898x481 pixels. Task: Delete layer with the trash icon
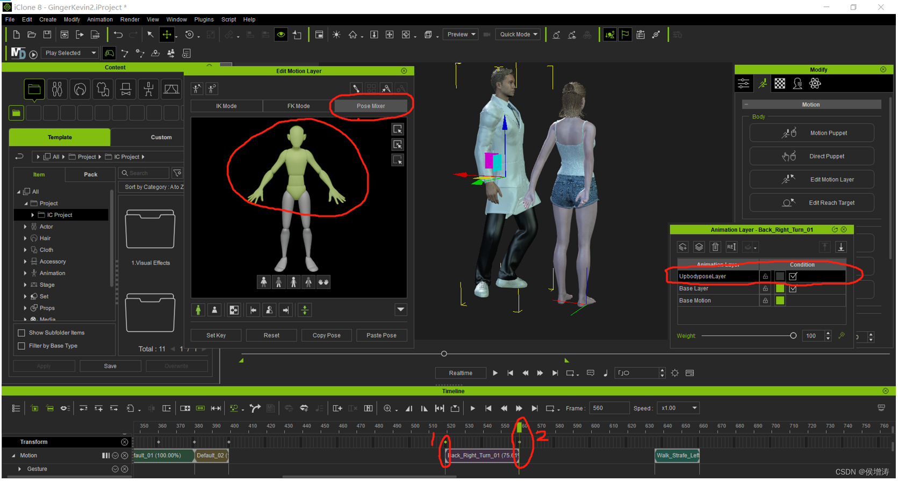[x=715, y=247]
